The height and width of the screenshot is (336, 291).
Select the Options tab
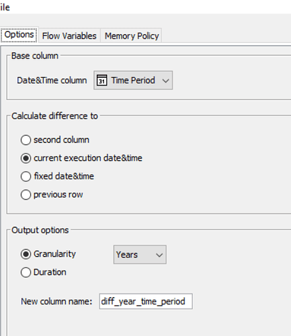coord(19,35)
